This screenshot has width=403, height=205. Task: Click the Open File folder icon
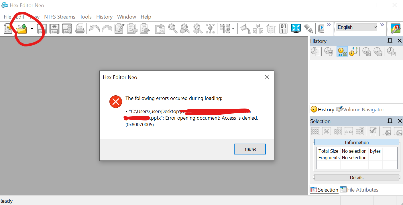[21, 29]
